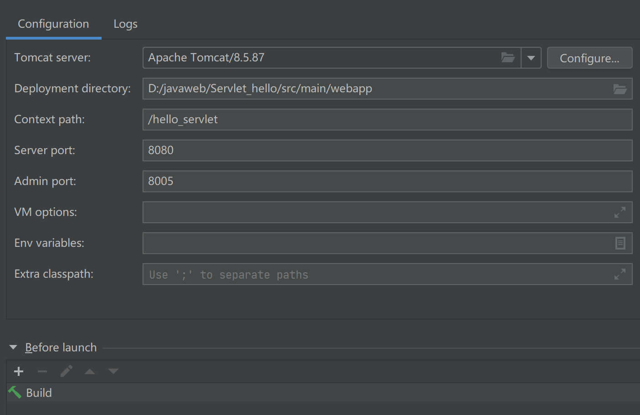This screenshot has height=415, width=640.
Task: Click the green Build hammer icon
Action: point(15,392)
